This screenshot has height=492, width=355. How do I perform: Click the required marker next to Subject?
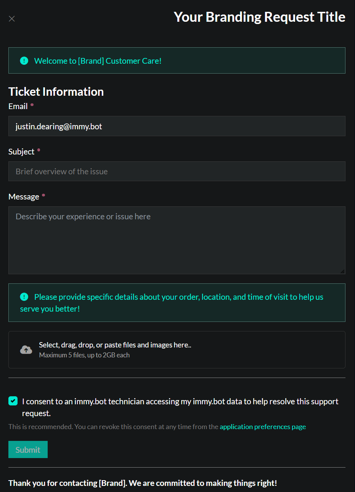(x=39, y=150)
